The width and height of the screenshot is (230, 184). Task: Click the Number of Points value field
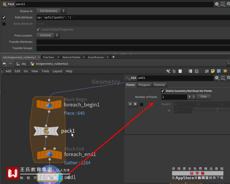174,97
